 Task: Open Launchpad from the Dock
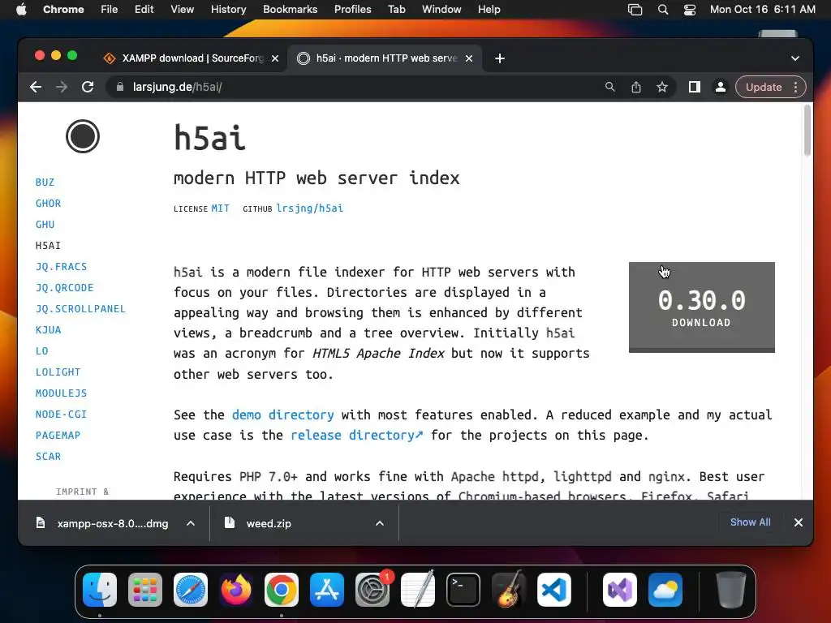(x=145, y=590)
